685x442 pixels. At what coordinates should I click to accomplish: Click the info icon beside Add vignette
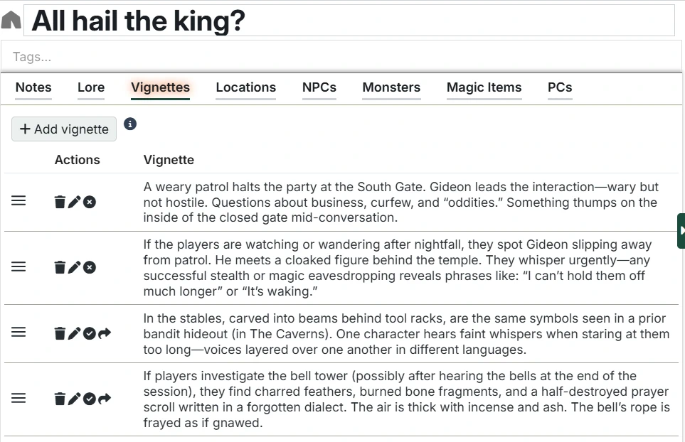tap(130, 124)
